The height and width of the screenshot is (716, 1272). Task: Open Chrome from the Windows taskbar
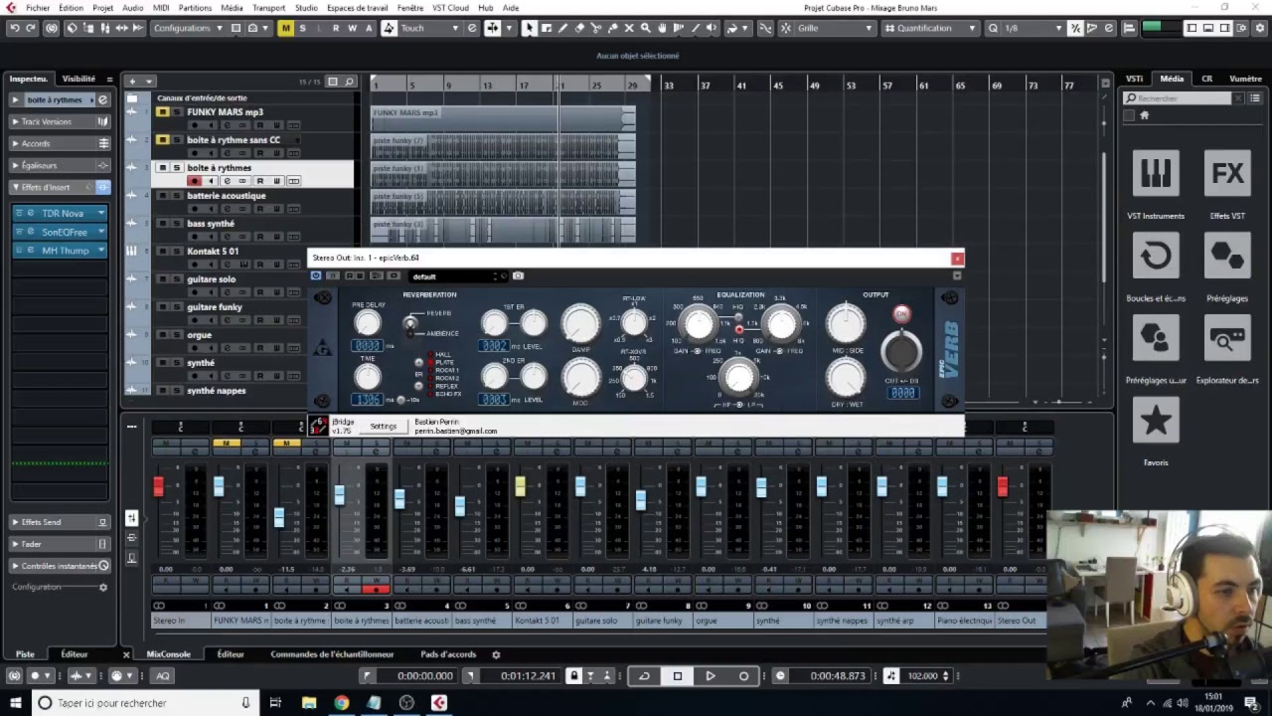pos(341,703)
